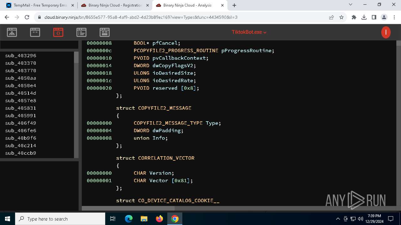Open Chrome downloads icon

tap(364, 17)
